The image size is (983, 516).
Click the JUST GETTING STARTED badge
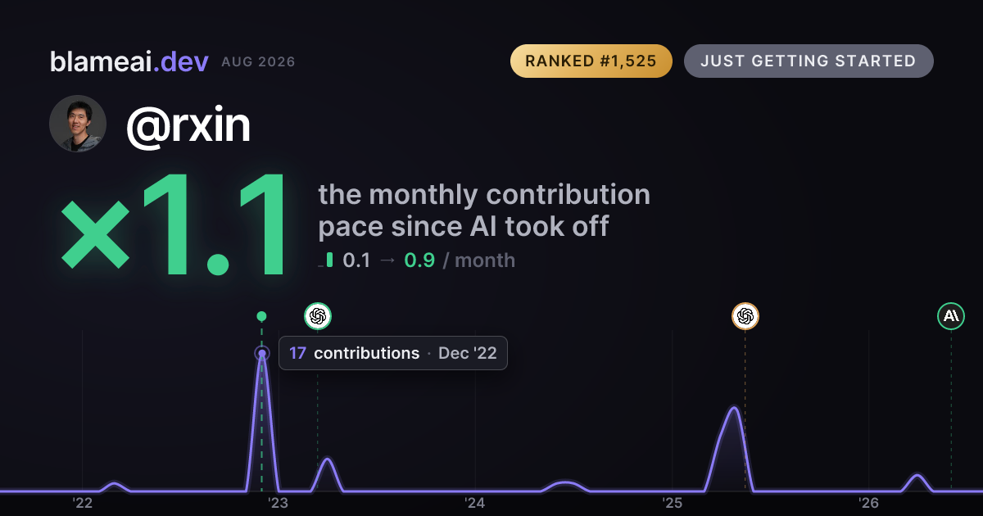(809, 61)
